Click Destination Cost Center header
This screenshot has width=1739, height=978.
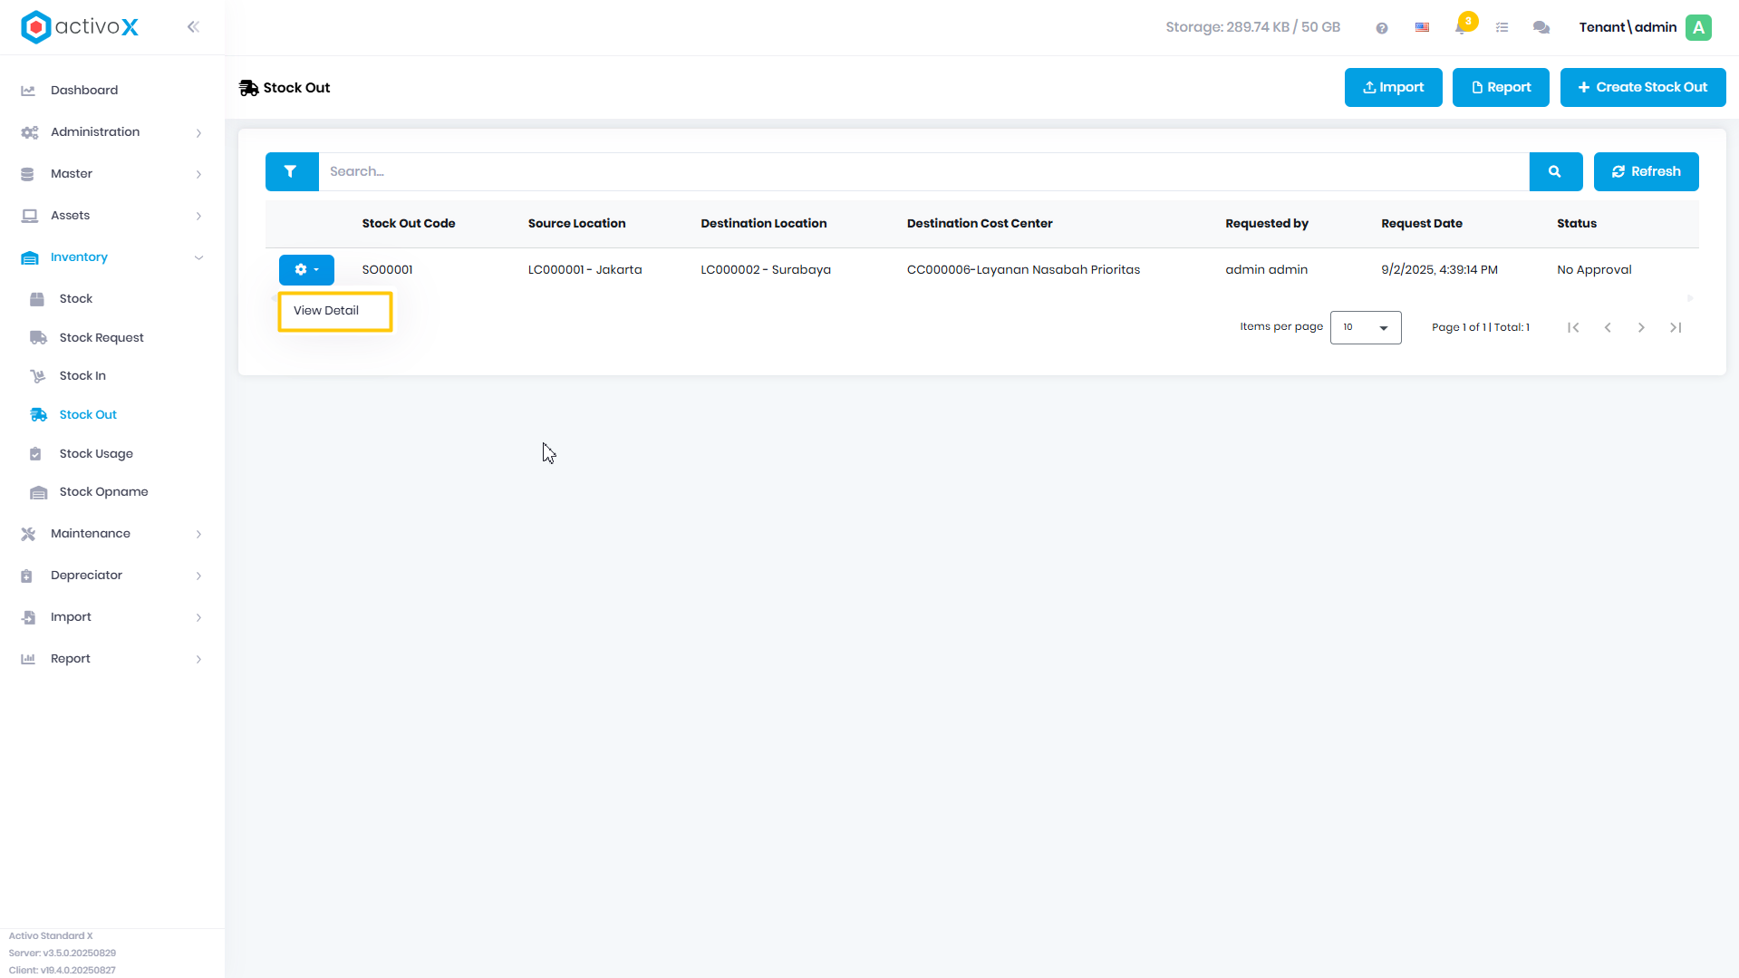(980, 224)
